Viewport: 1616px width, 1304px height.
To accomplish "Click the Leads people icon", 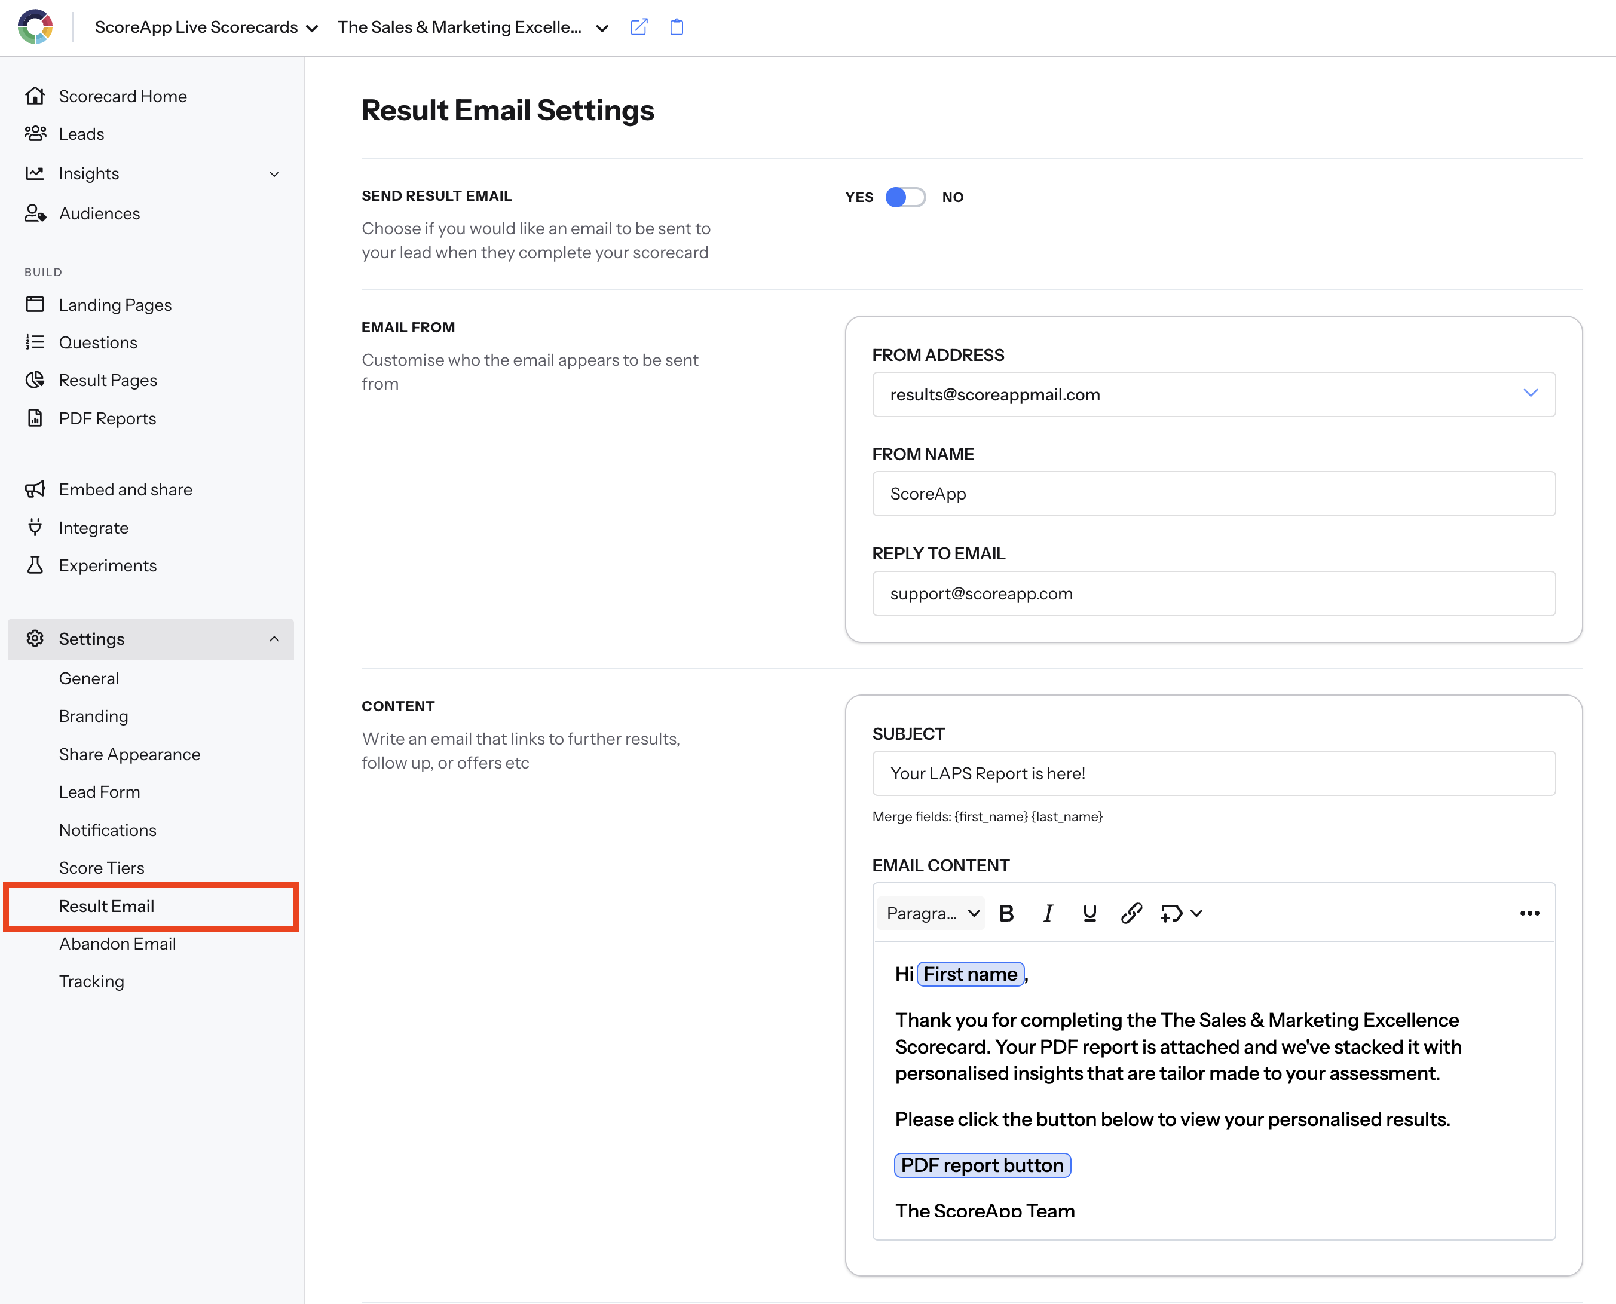I will (x=35, y=134).
